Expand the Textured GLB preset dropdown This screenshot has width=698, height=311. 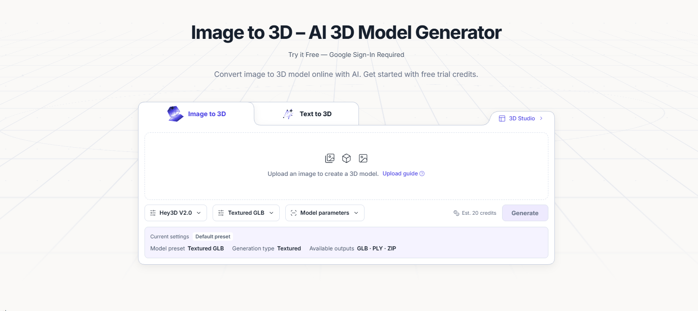click(x=246, y=213)
